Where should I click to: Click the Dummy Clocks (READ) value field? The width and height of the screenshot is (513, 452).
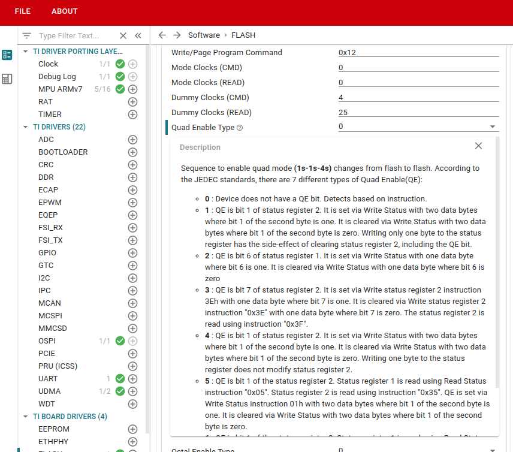[x=418, y=112]
